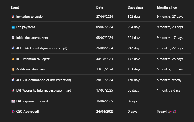Click the target icon beside Invitation to apply
Image resolution: width=194 pixels, height=122 pixels.
[13, 17]
